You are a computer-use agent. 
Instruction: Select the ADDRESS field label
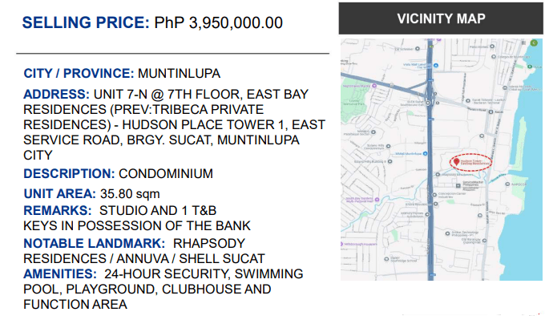coord(56,94)
